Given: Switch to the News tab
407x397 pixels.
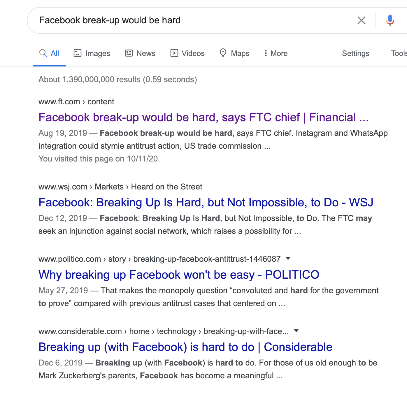Looking at the screenshot, I should click(146, 53).
